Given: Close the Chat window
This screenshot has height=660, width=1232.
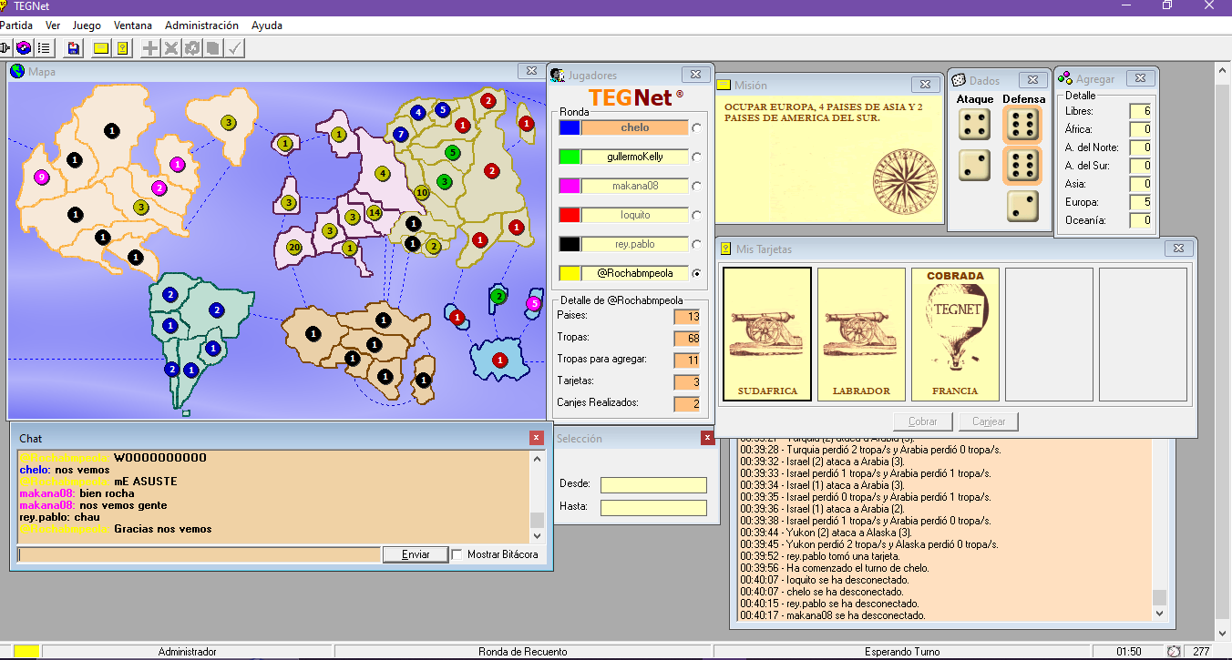Looking at the screenshot, I should (537, 438).
